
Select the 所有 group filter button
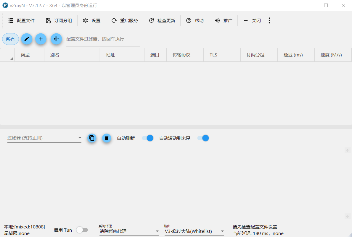pyautogui.click(x=10, y=39)
